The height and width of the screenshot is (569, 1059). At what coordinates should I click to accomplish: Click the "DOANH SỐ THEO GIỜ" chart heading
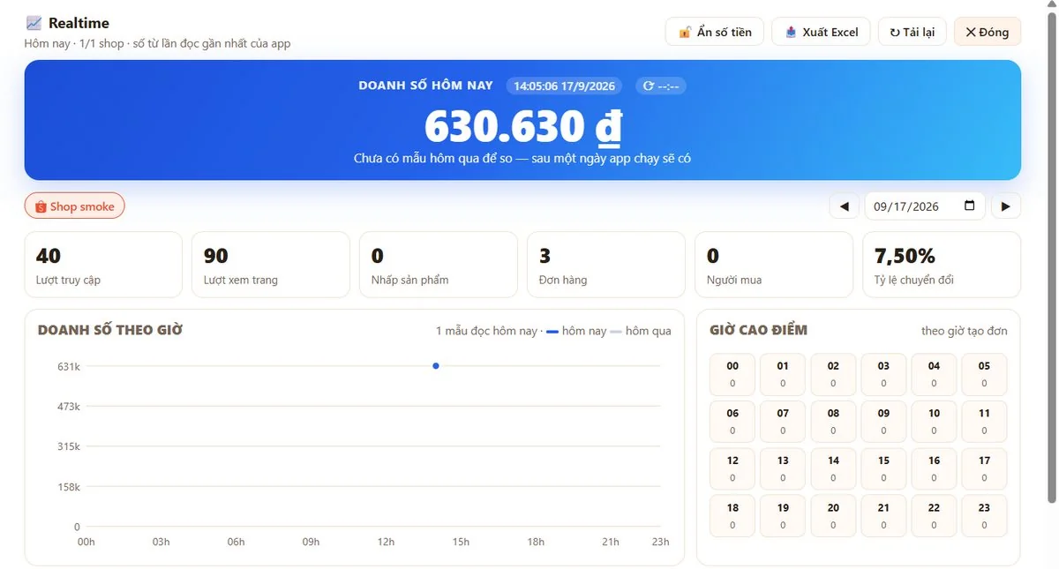point(110,330)
